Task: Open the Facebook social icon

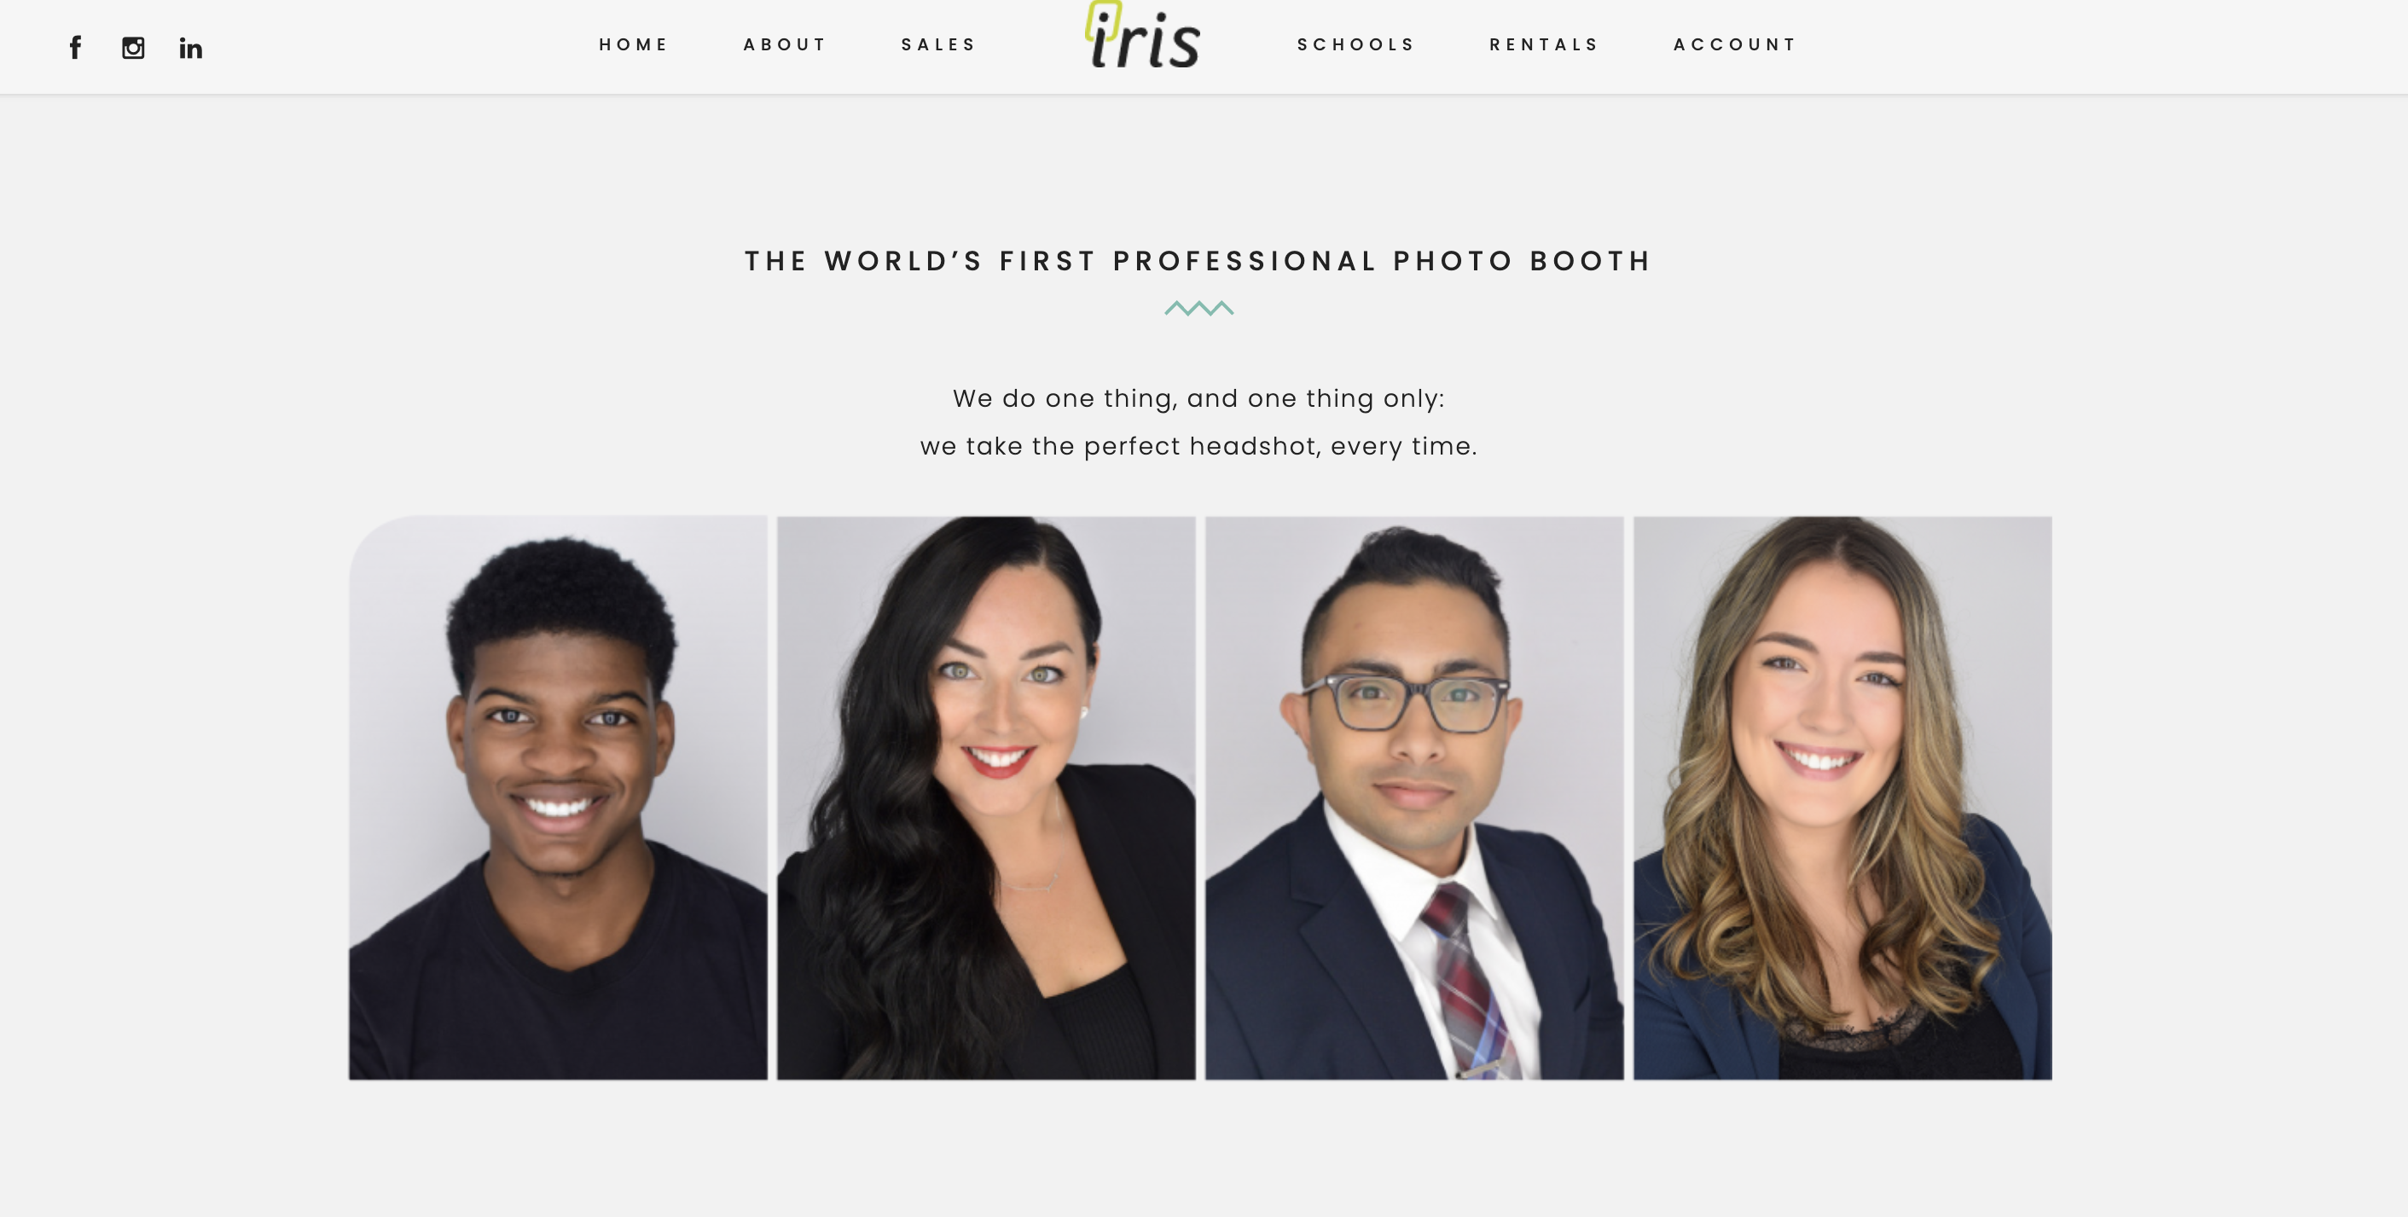Action: click(x=76, y=48)
